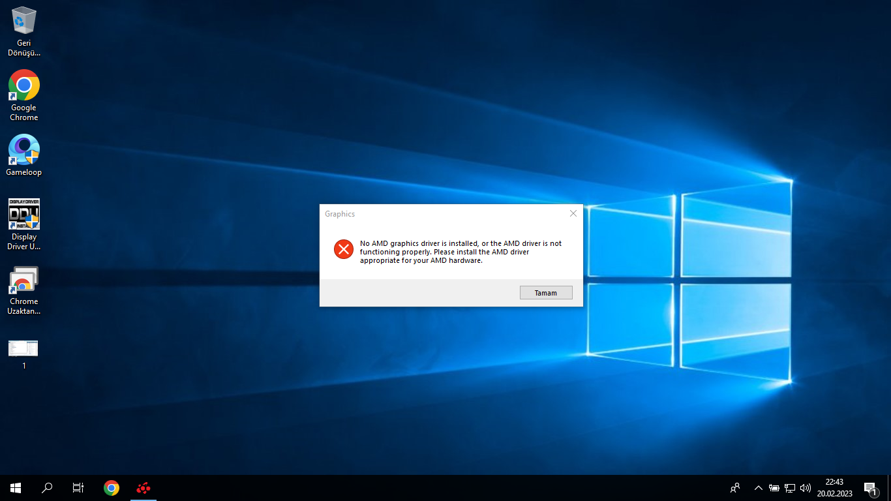The image size is (891, 501).
Task: Select the Recycle Bin desktop icon
Action: click(x=24, y=31)
